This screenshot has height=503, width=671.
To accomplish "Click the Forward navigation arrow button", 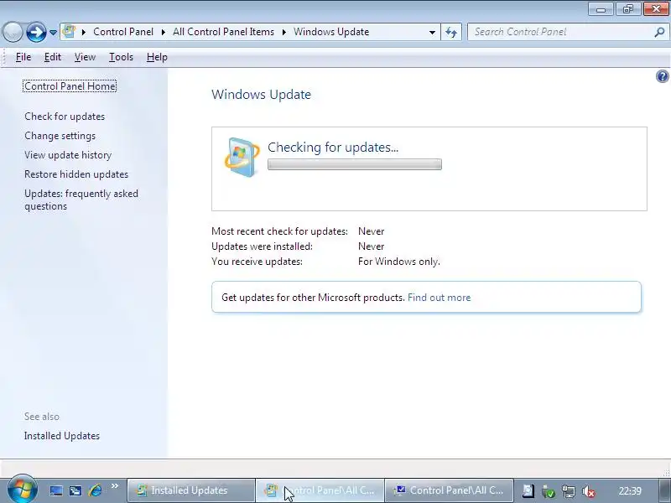I will (36, 32).
